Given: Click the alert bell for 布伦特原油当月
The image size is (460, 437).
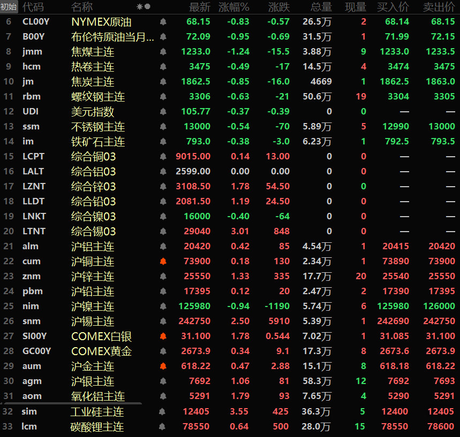Looking at the screenshot, I should coord(163,36).
